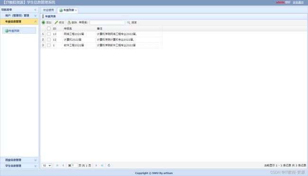Jump to the last page of results
The width and height of the screenshot is (308, 176).
(x=102, y=166)
